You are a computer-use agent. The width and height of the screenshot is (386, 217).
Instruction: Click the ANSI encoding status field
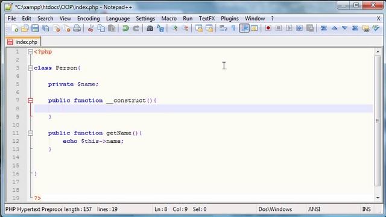(314, 209)
